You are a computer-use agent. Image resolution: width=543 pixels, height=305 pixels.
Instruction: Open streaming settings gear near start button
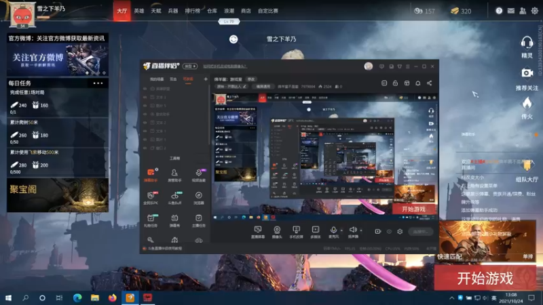[x=400, y=231]
